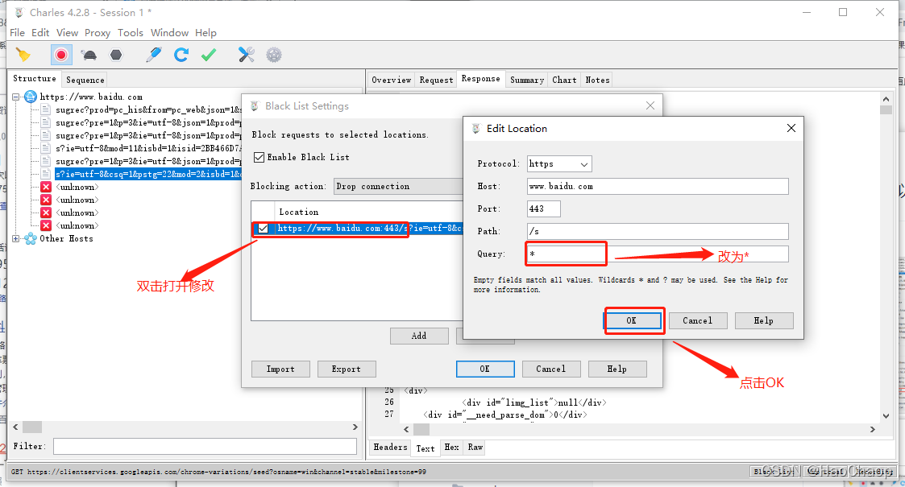Select the highlighted s?ie=utf-8&csq=1 row
Screen dimensions: 905x487
coord(148,174)
